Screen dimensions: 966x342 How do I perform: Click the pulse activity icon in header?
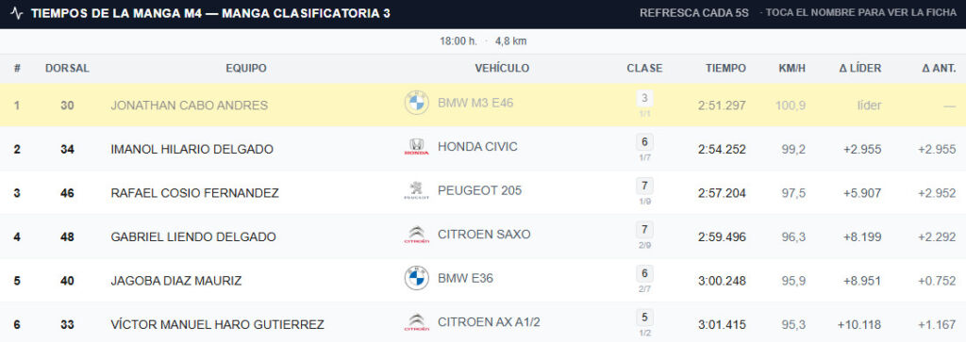click(x=17, y=13)
